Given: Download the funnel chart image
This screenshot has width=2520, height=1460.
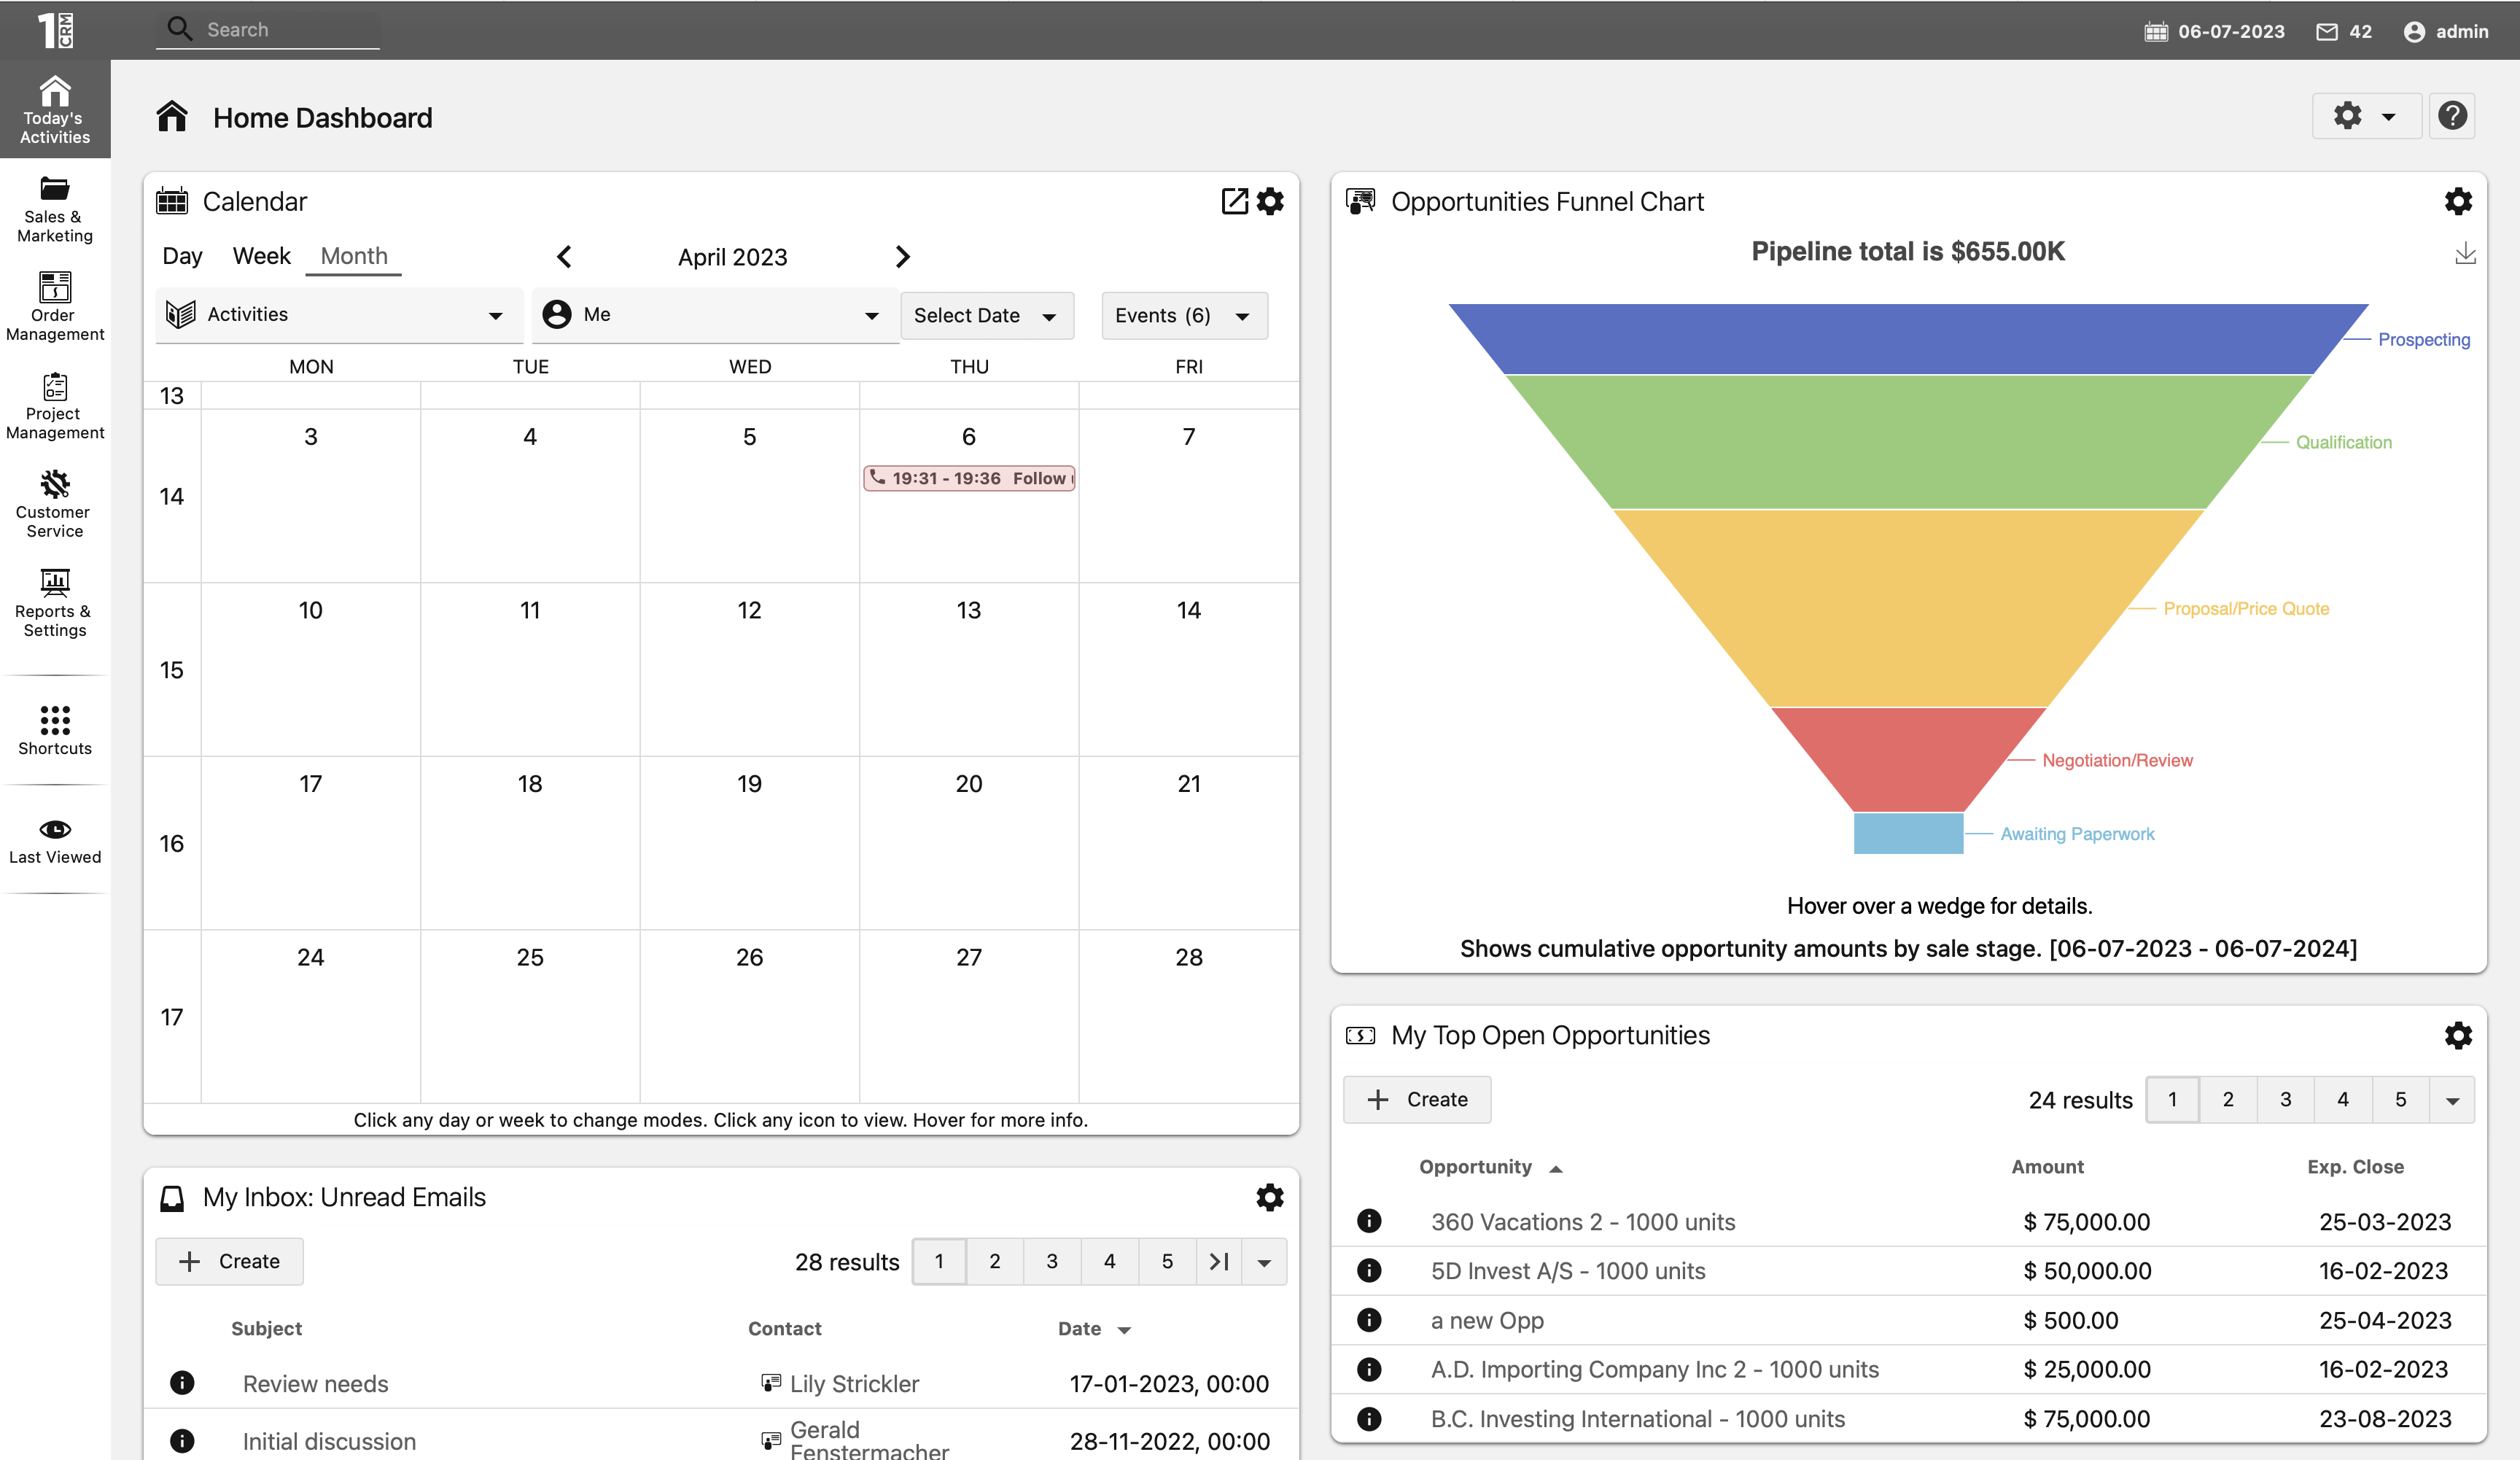Looking at the screenshot, I should [x=2465, y=253].
